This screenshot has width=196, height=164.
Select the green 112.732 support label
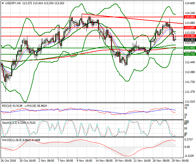[x=189, y=54]
